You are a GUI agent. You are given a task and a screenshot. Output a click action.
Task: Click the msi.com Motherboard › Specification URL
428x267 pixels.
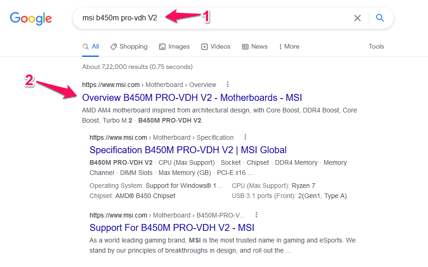pyautogui.click(x=161, y=137)
